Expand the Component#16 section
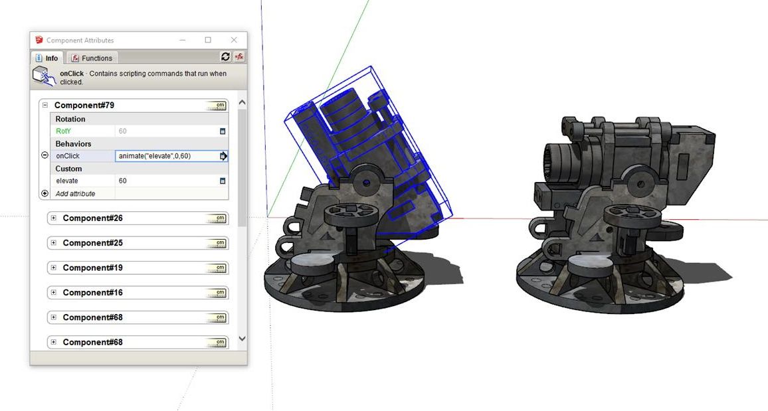768x411 pixels. click(53, 293)
